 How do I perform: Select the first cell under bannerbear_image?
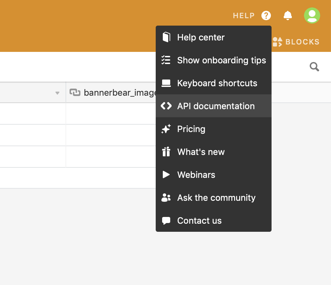111,114
